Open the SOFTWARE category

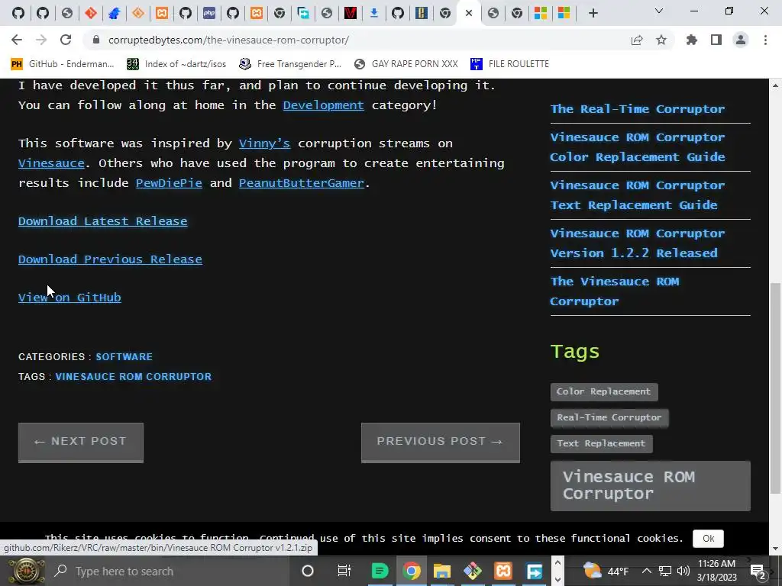coord(124,357)
